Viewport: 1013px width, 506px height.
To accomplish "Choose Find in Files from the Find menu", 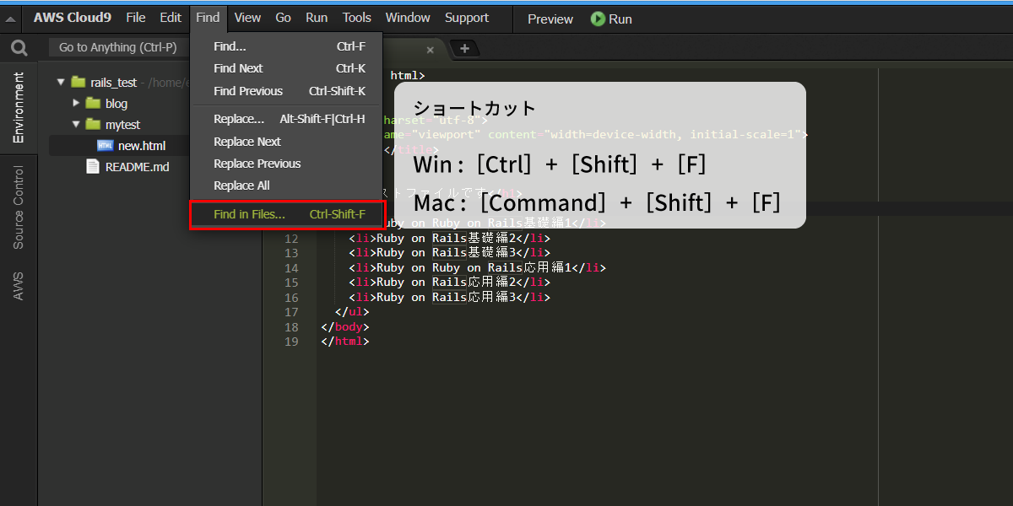I will [288, 214].
